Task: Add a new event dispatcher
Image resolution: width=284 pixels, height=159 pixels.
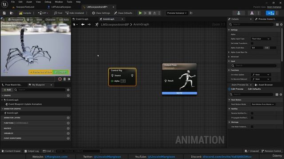Action: 68,138
